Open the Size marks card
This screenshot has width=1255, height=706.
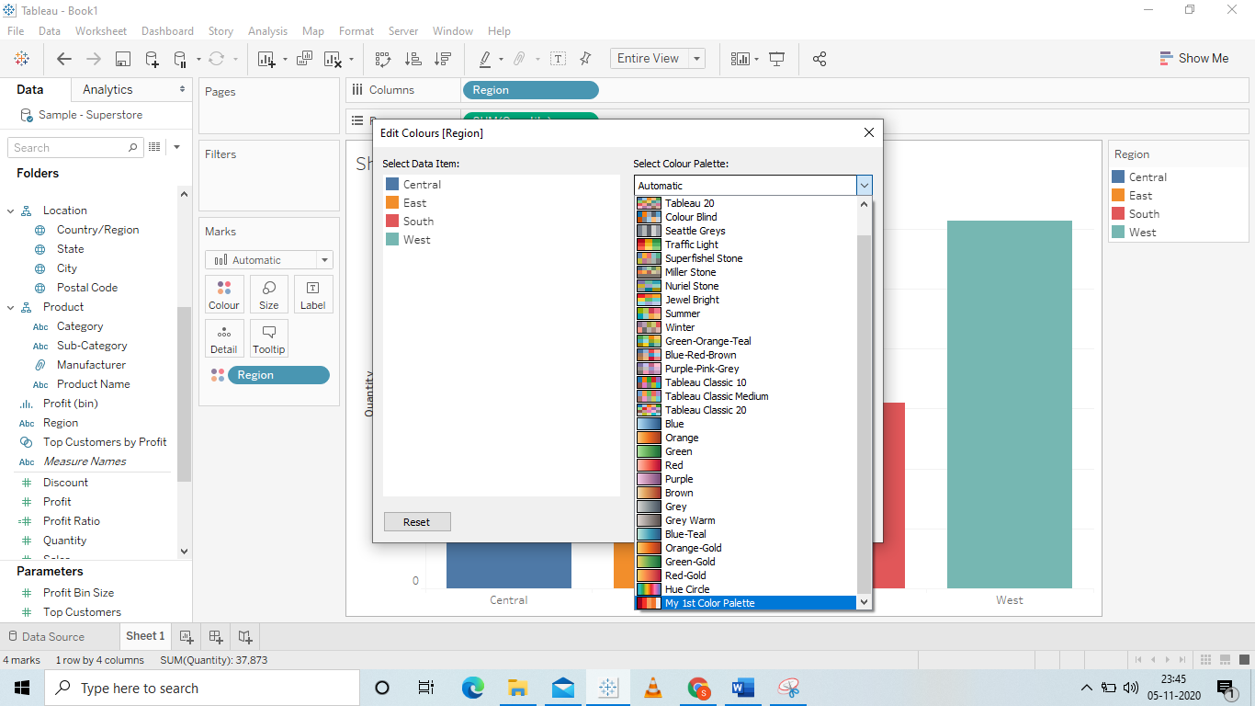pyautogui.click(x=269, y=294)
